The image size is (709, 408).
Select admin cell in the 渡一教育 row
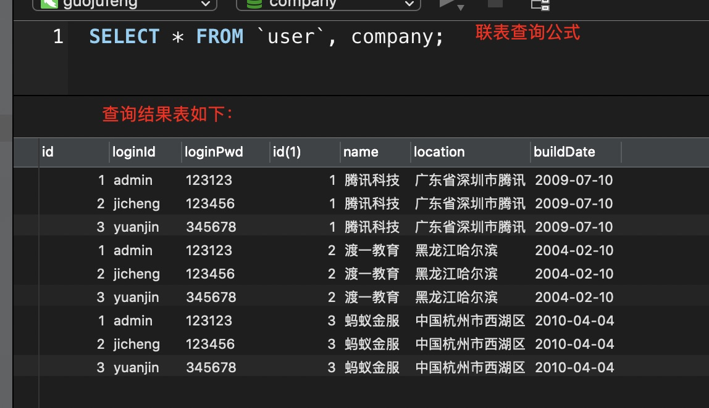coord(133,250)
